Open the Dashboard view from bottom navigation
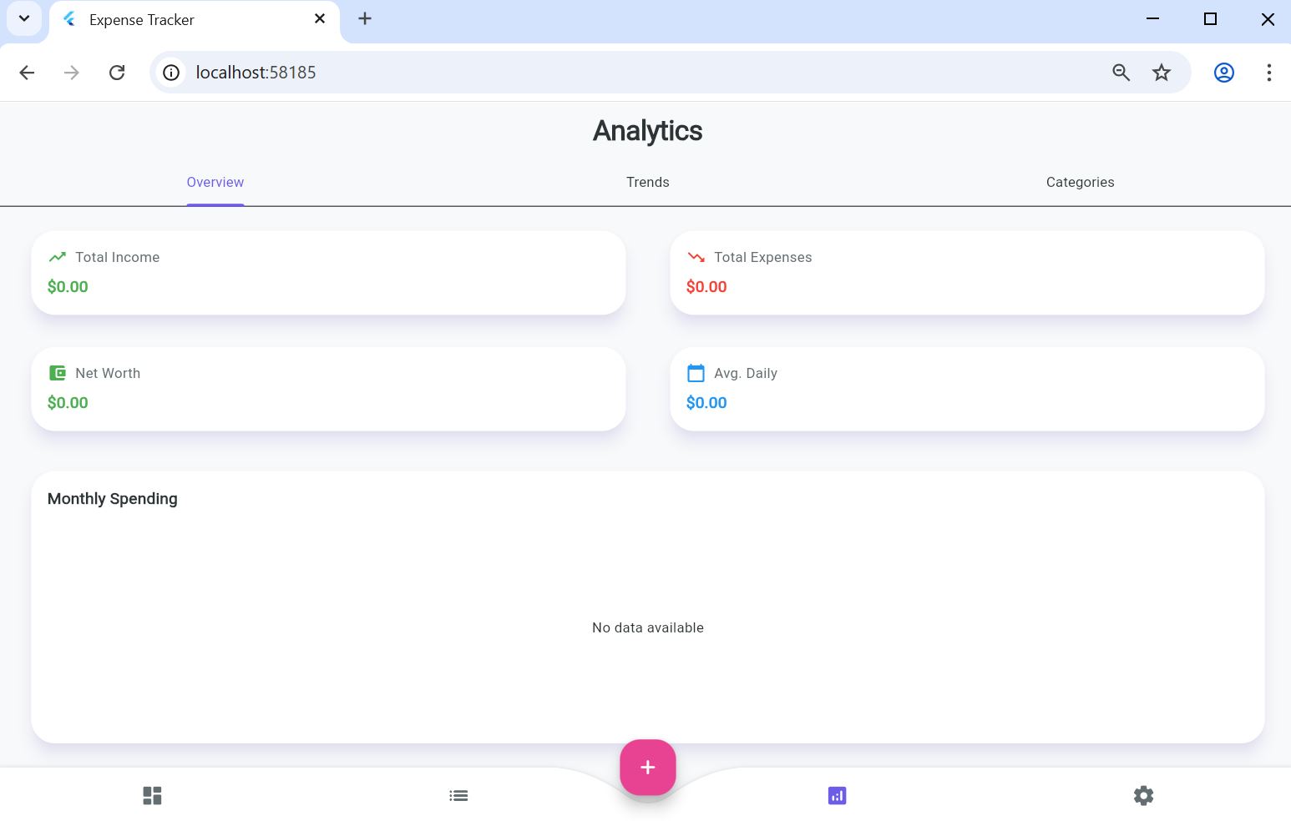The height and width of the screenshot is (821, 1291). [152, 795]
